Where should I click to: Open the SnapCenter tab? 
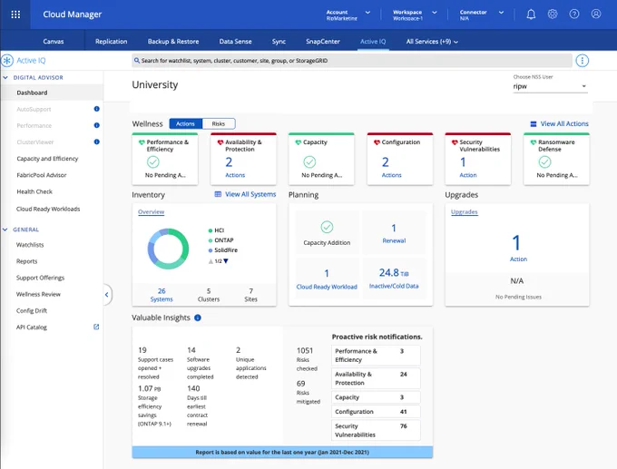tap(323, 42)
